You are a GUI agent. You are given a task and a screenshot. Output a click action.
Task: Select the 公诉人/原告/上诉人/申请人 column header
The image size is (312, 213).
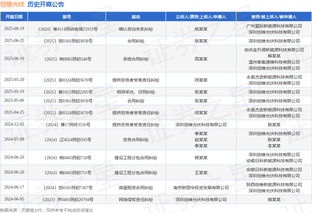click(x=201, y=17)
